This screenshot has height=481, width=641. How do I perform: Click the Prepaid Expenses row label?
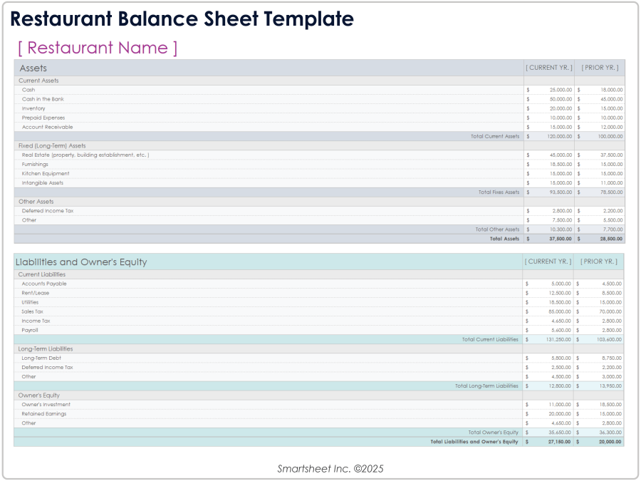(43, 118)
